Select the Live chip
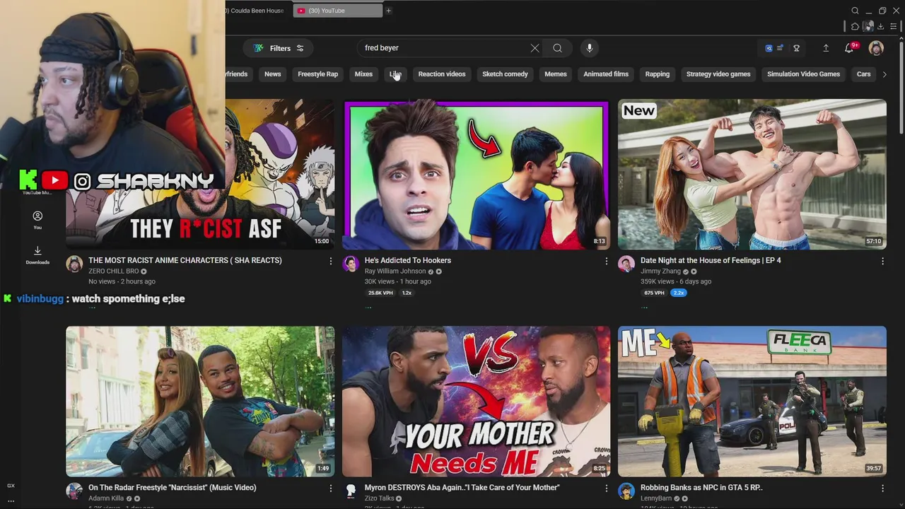Image resolution: width=905 pixels, height=509 pixels. pyautogui.click(x=395, y=74)
